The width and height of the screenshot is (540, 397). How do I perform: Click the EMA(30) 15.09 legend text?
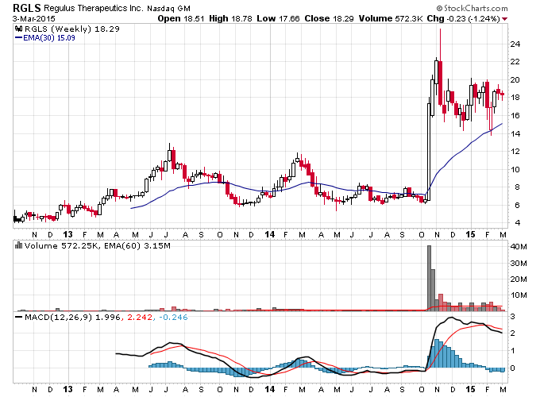(x=49, y=38)
